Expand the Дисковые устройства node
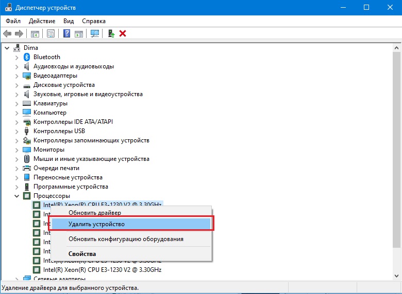This screenshot has height=294, width=402. coord(16,85)
